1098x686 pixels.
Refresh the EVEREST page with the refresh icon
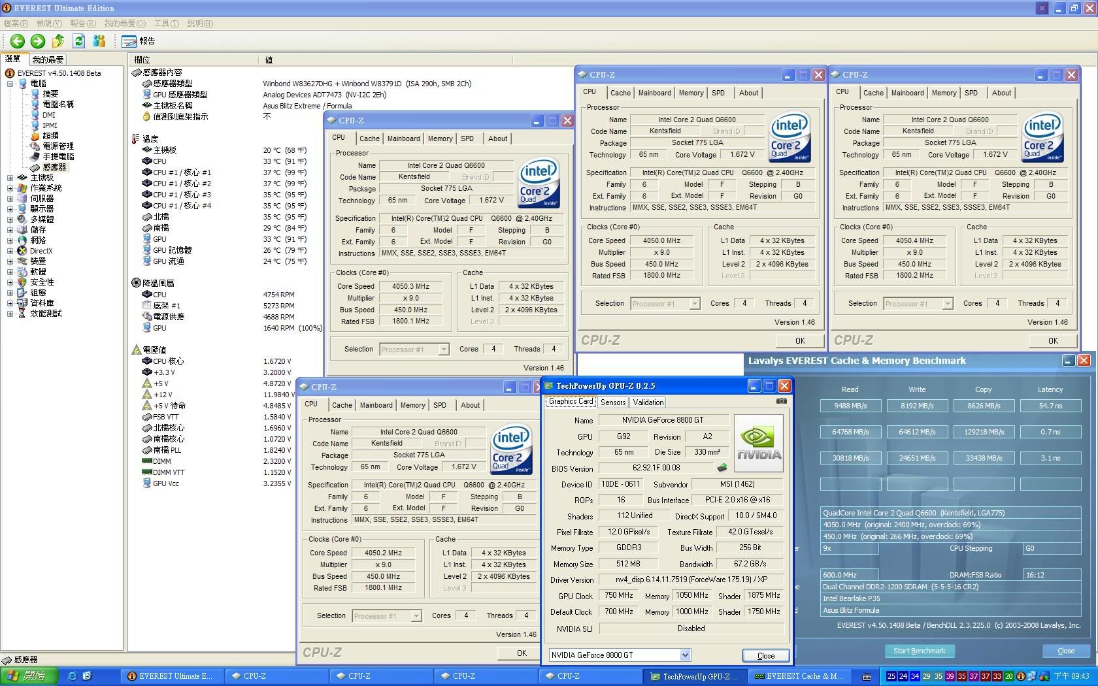pyautogui.click(x=78, y=41)
